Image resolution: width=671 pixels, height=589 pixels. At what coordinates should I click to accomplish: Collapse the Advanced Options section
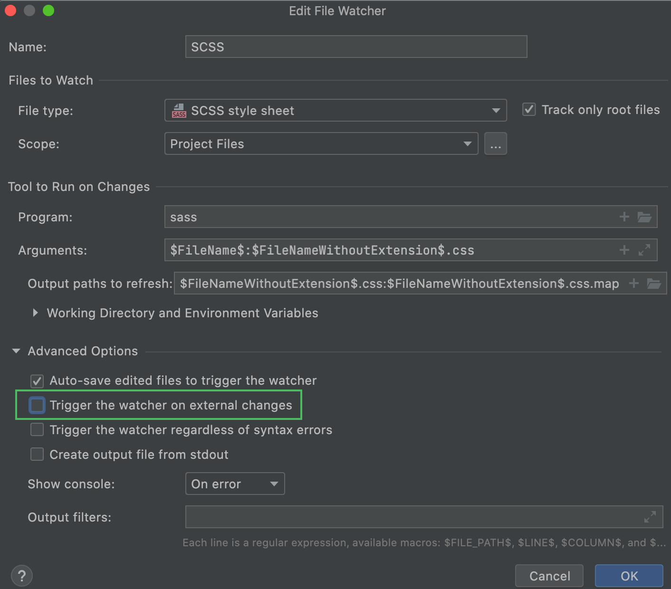[x=16, y=351]
